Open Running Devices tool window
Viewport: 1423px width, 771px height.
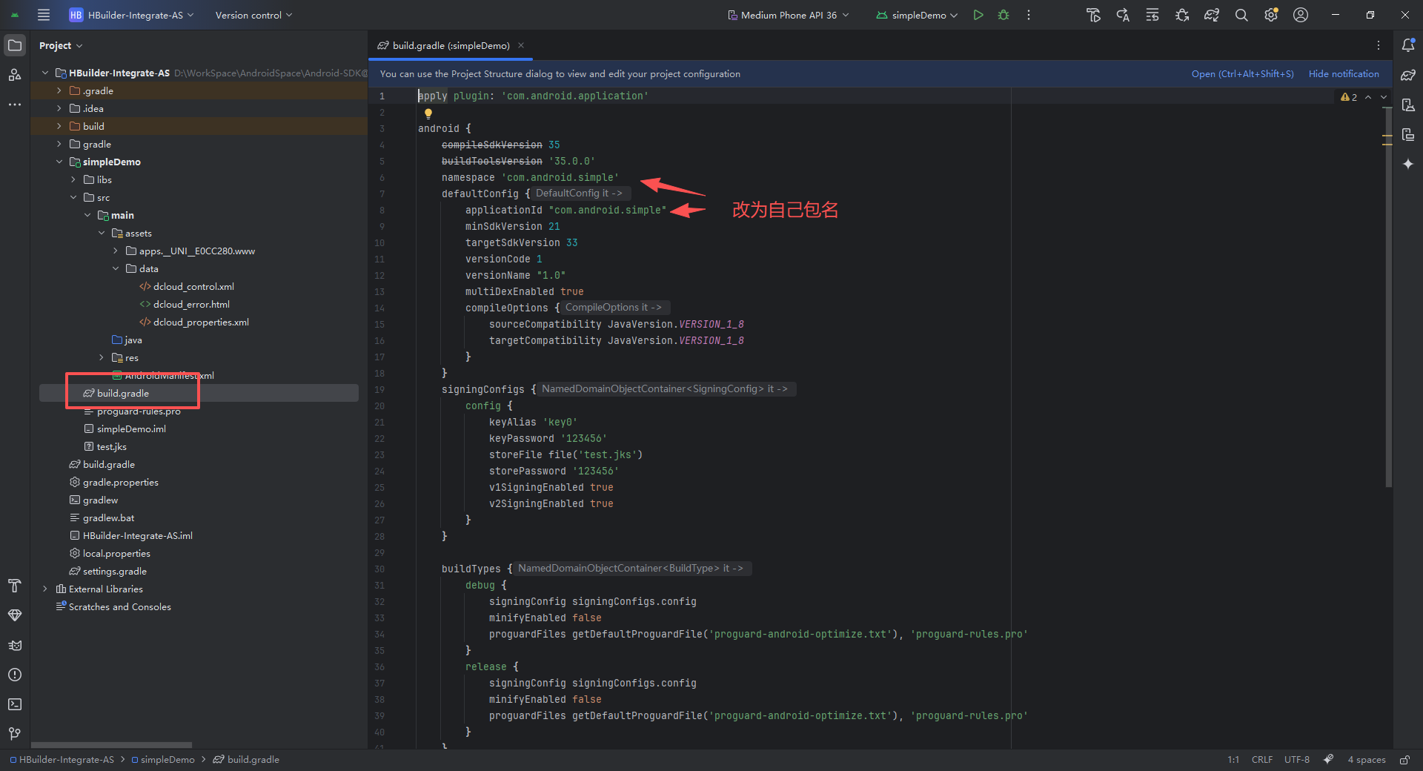[x=1408, y=134]
